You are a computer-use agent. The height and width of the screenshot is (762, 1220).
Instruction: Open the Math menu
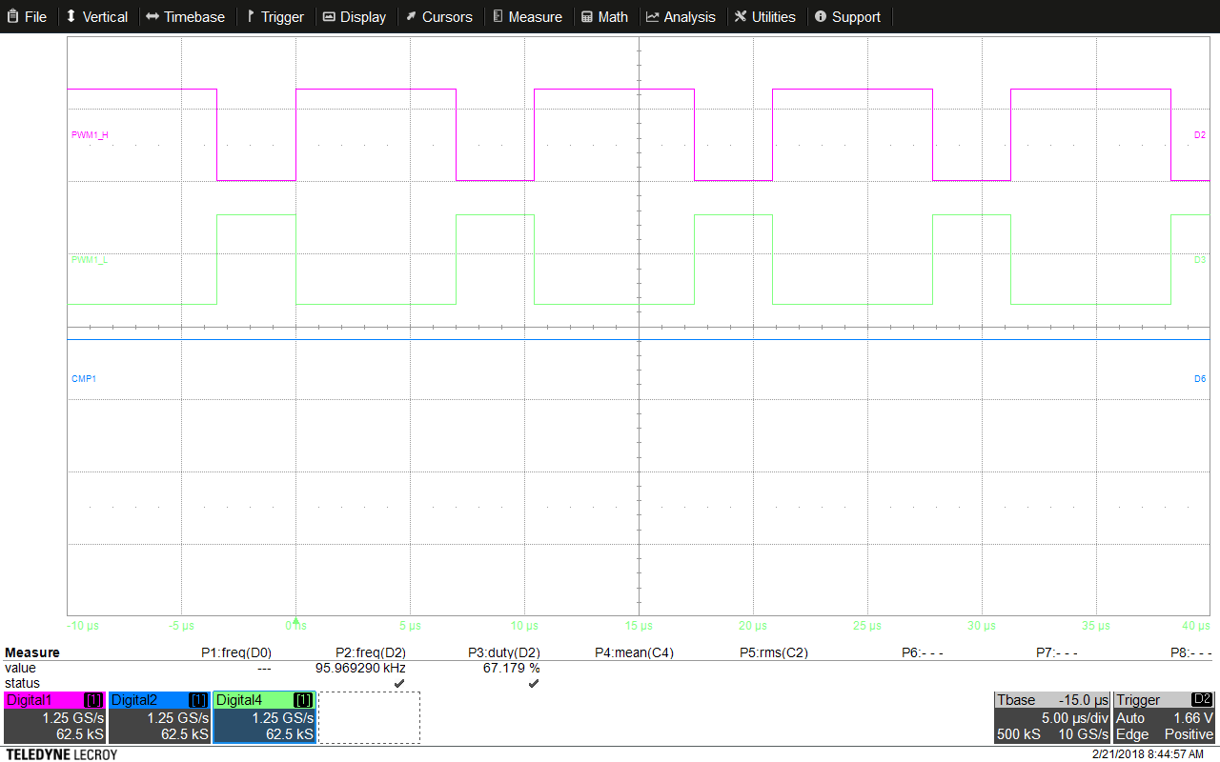coord(605,17)
